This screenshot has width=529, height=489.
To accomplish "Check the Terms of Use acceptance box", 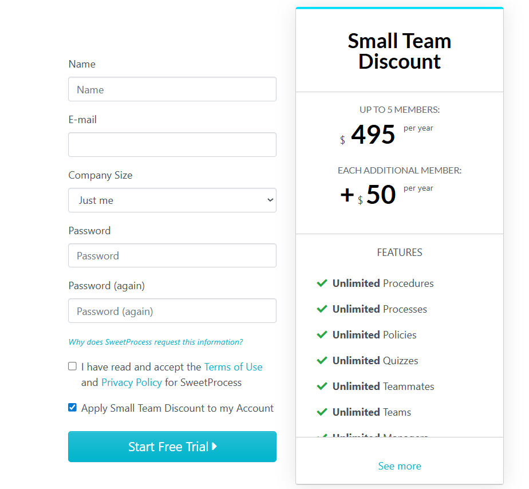I will [72, 366].
